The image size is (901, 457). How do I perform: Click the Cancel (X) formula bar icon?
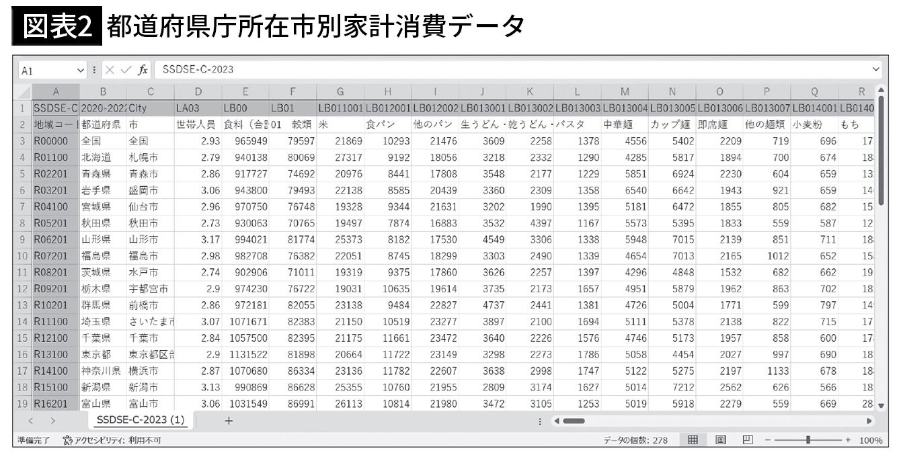coord(110,70)
